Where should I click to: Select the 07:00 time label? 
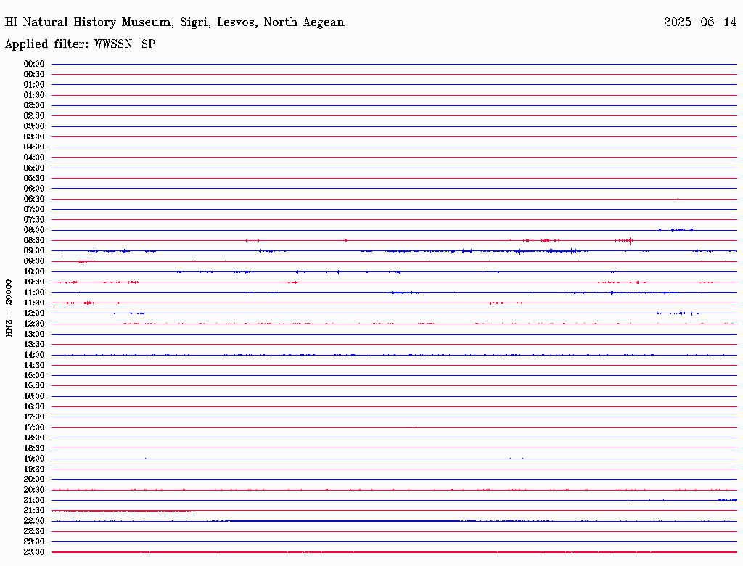[34, 210]
